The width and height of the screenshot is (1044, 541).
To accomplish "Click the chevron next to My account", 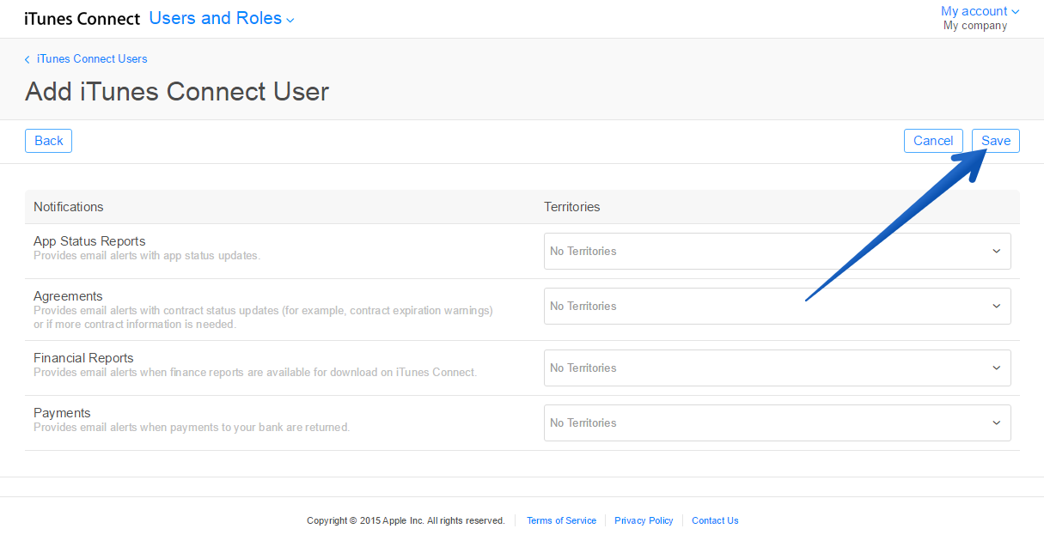I will click(1016, 12).
